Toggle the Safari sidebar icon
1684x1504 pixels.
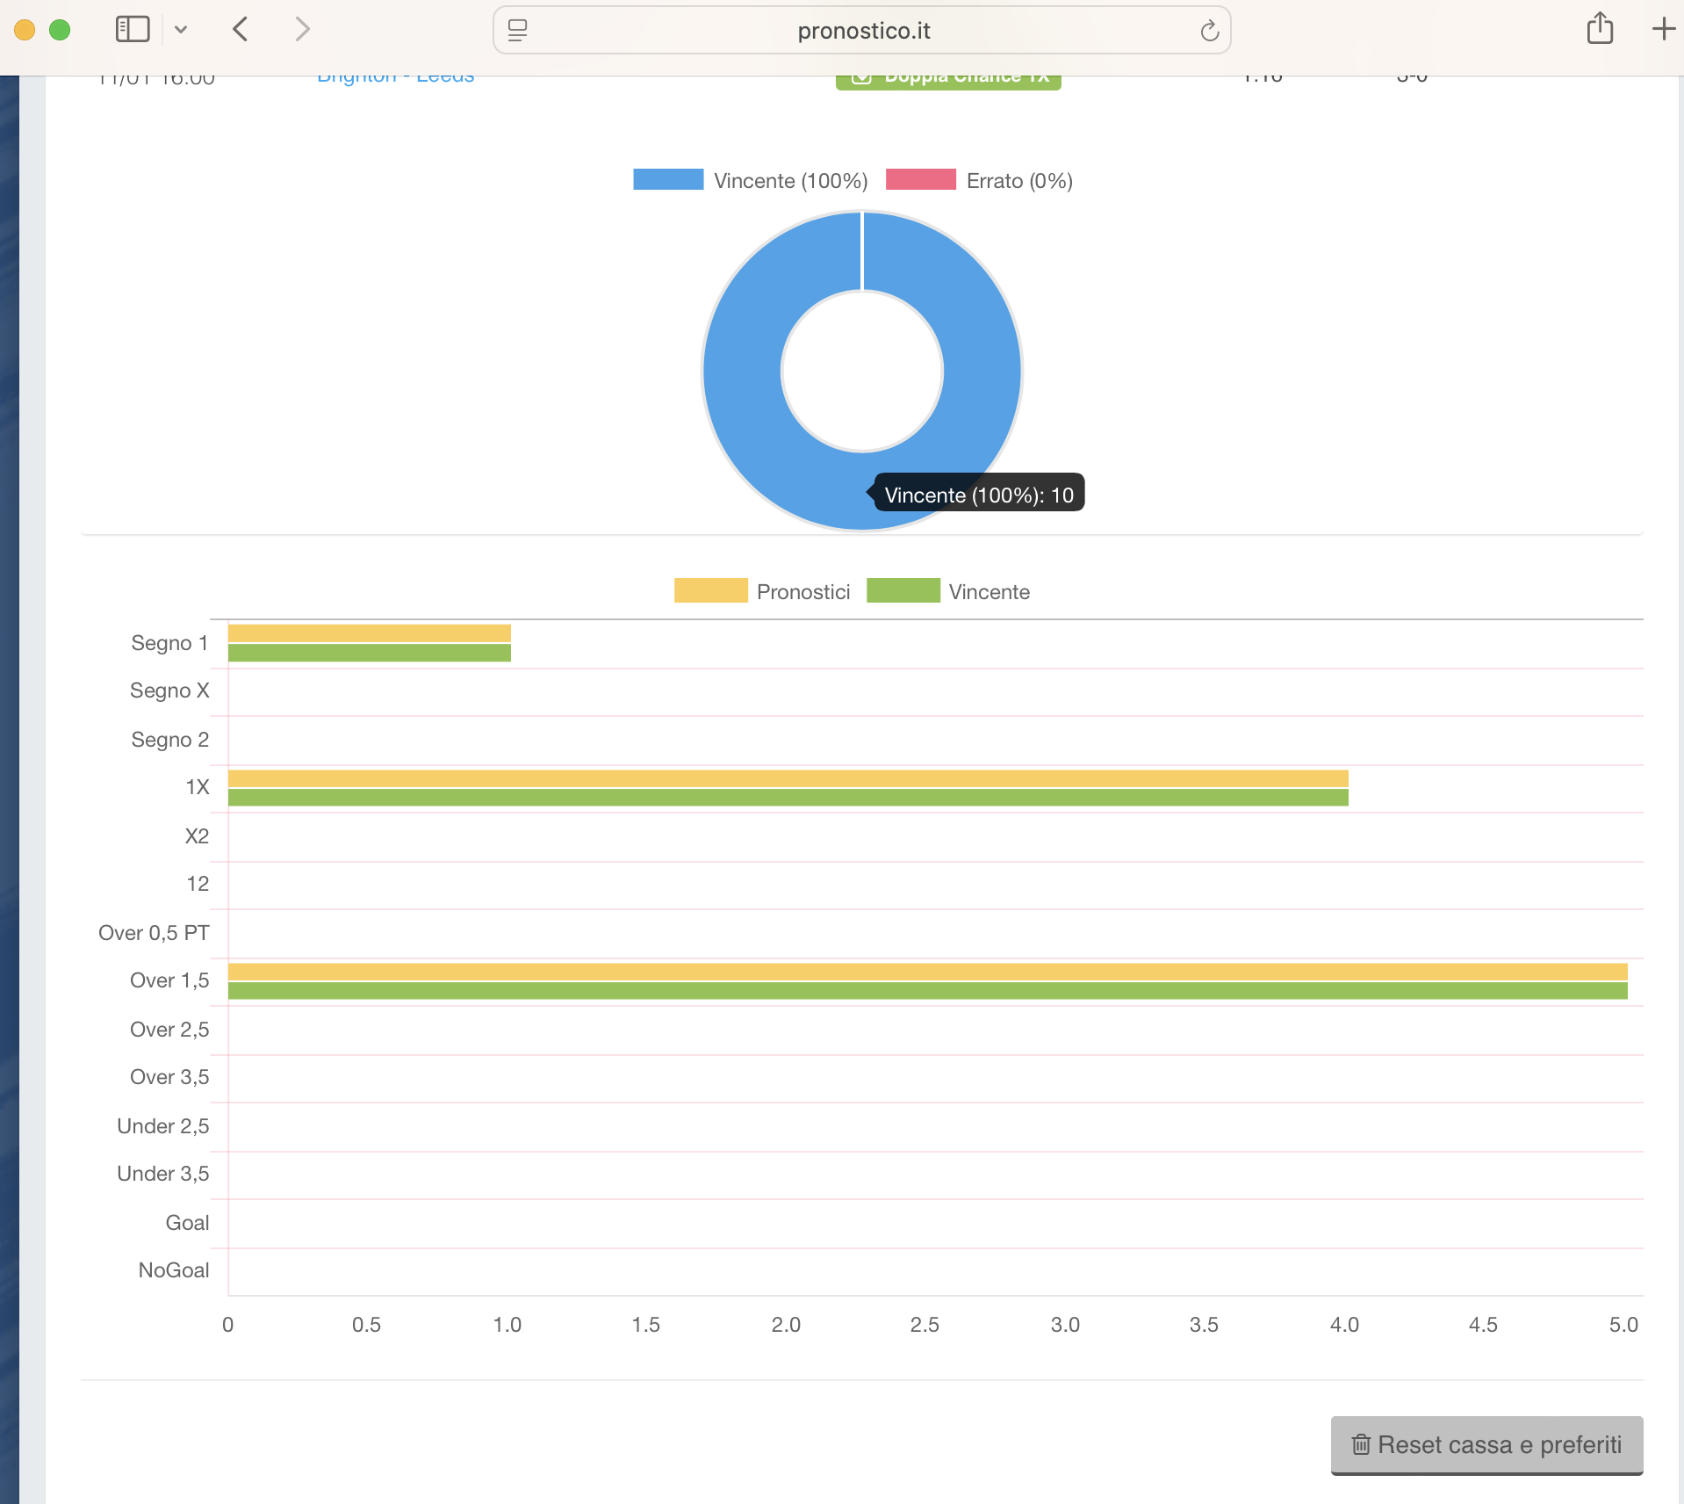click(x=133, y=29)
